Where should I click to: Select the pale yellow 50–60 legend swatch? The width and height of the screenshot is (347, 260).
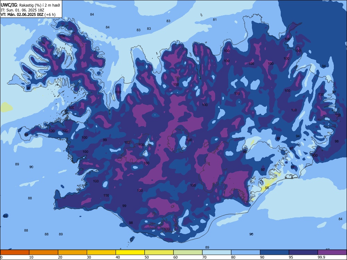159,252
